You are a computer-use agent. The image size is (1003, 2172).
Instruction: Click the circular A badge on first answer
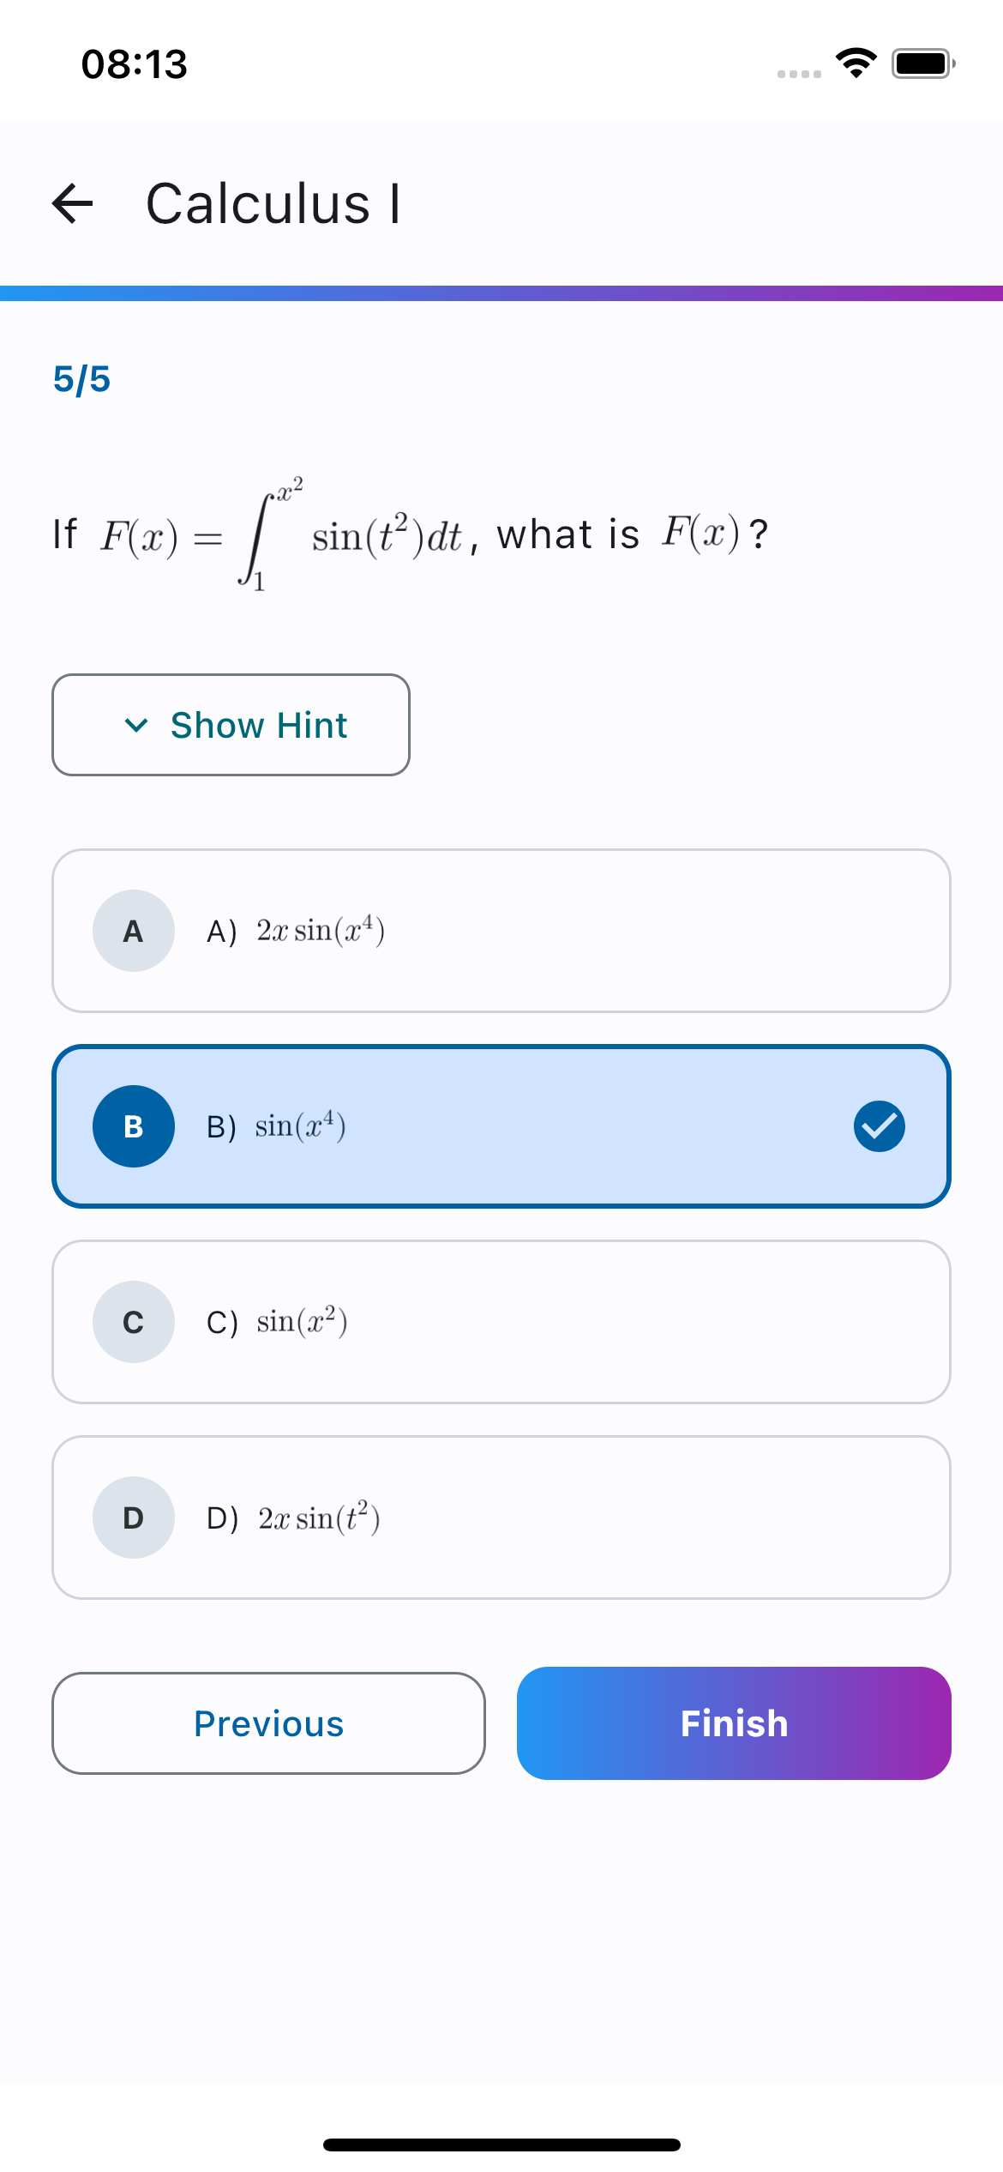[133, 930]
